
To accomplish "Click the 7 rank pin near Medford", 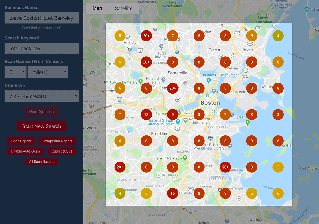I will (173, 35).
